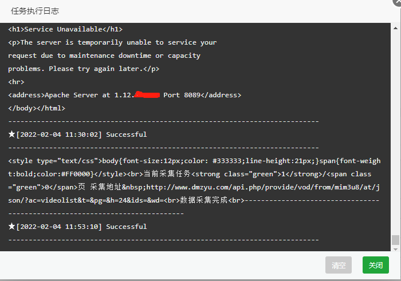Click the scrollbar down arrow

click(395, 249)
